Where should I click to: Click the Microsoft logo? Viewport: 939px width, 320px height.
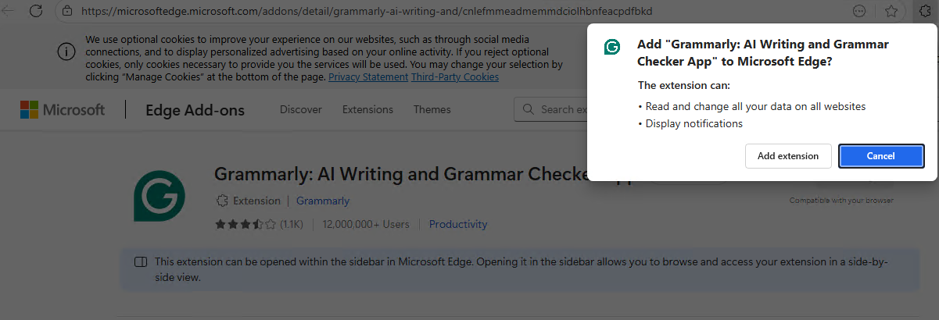click(63, 110)
